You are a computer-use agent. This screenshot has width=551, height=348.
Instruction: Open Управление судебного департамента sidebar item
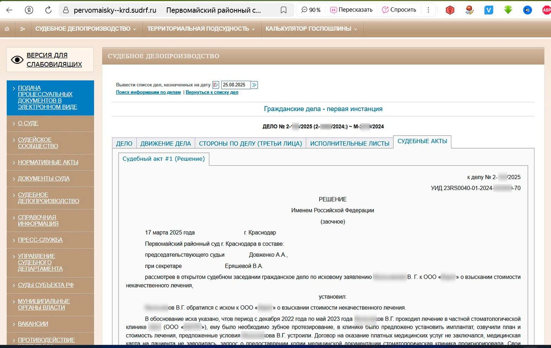[x=40, y=262]
